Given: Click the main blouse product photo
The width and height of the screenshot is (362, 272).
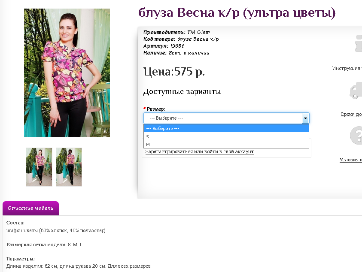Looking at the screenshot, I should (67, 73).
